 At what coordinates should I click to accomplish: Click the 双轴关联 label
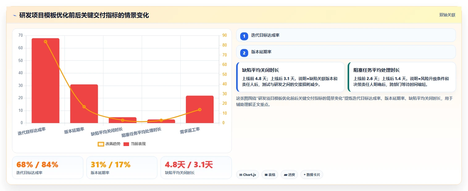tap(447, 15)
